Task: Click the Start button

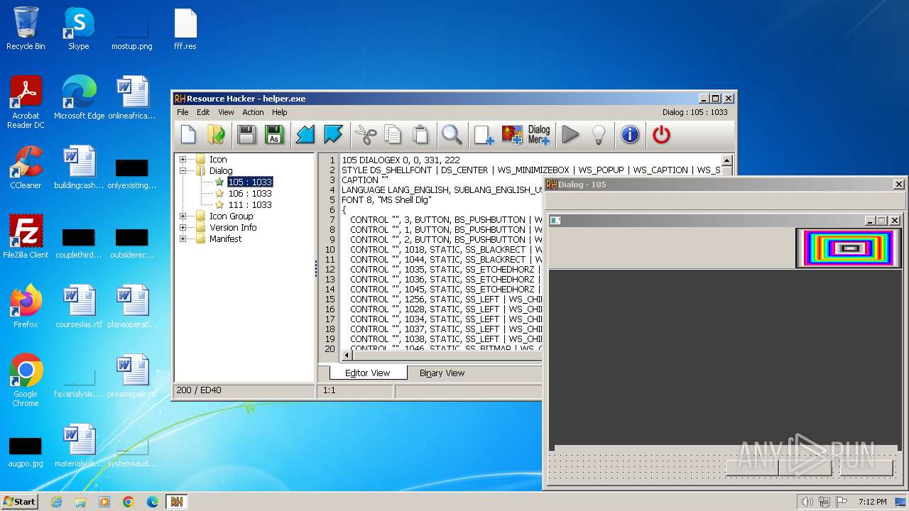Action: 20,501
